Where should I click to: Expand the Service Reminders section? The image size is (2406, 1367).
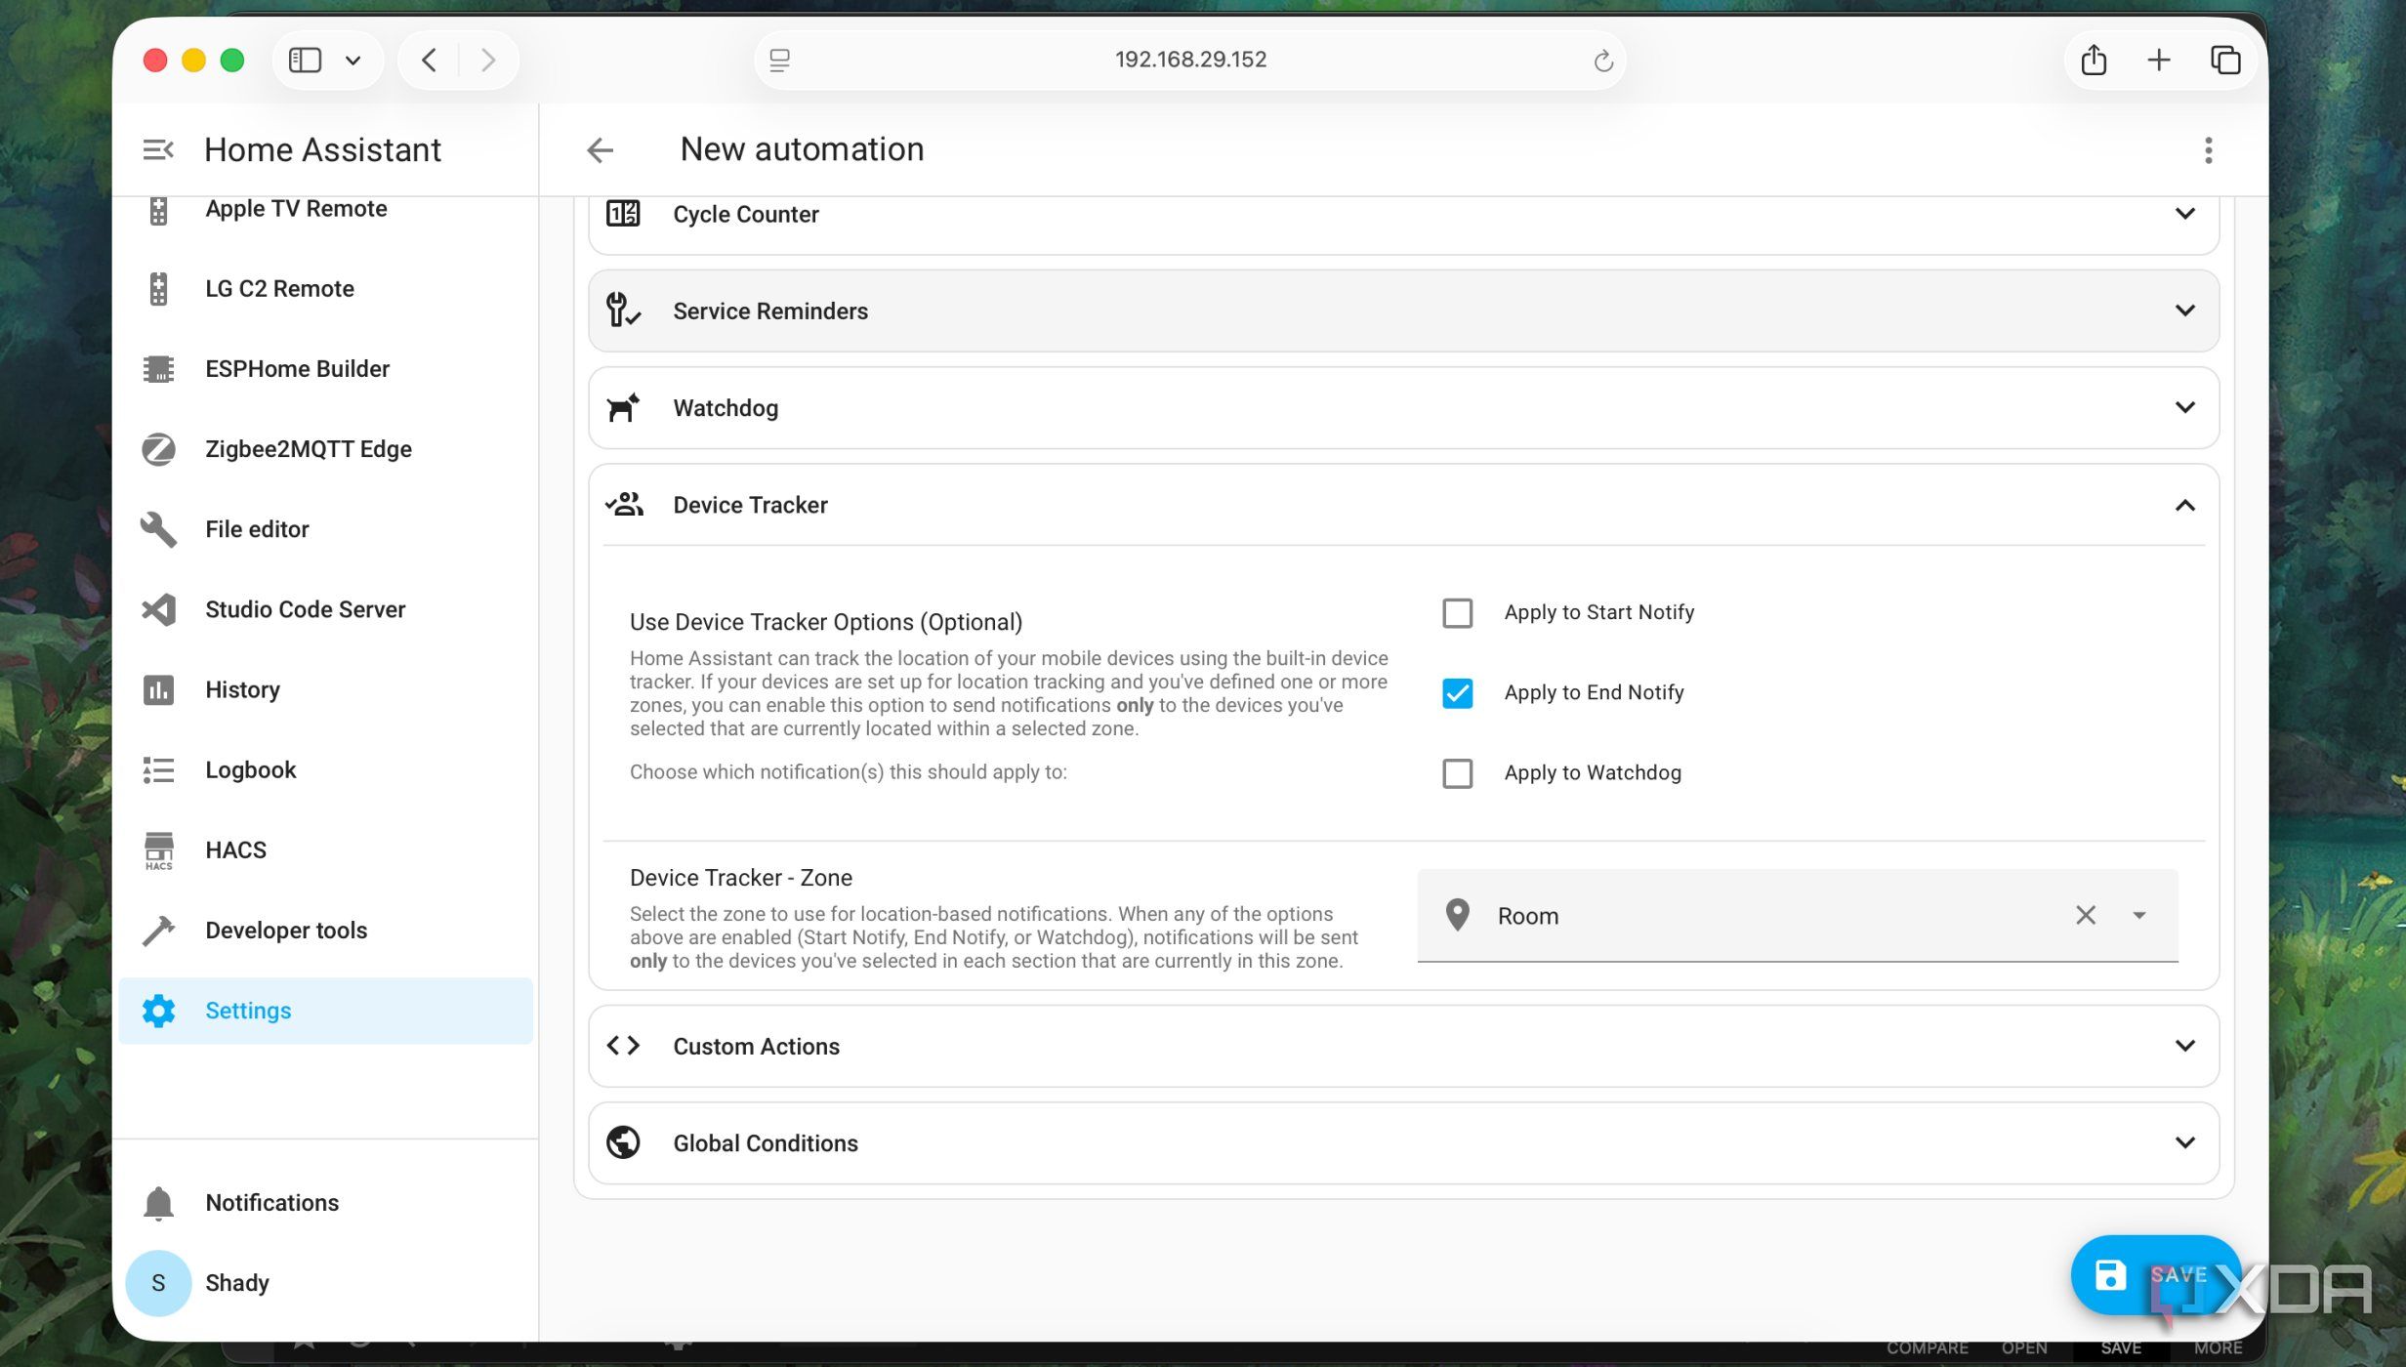[1403, 311]
